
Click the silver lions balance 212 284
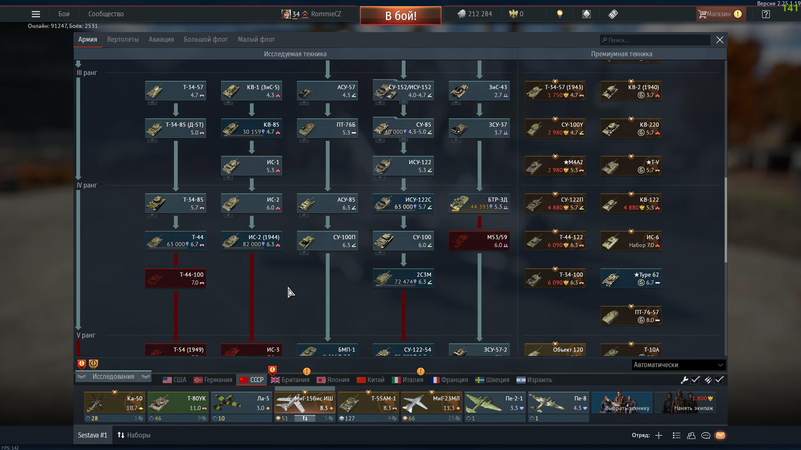475,14
